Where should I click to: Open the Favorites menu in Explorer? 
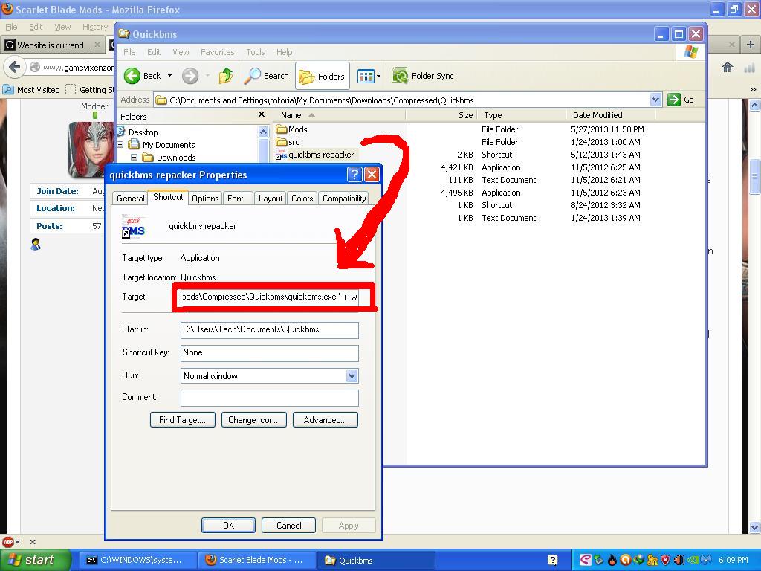(x=217, y=52)
